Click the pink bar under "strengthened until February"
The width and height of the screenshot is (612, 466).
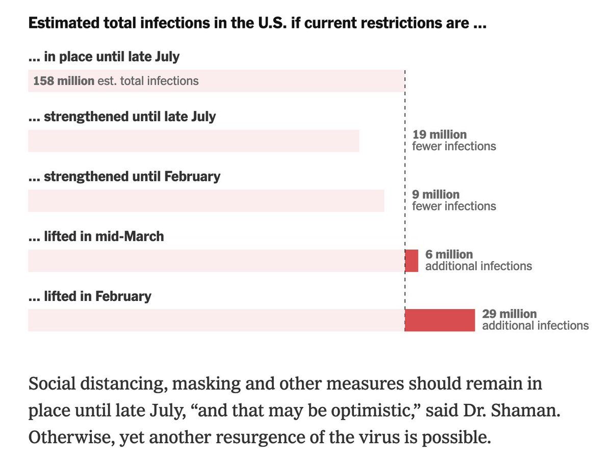tap(206, 201)
